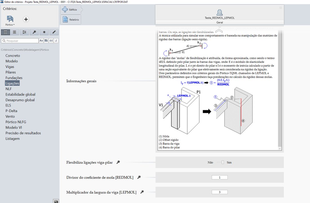
Task: Select Listagem in the criteria list
Action: 12,139
